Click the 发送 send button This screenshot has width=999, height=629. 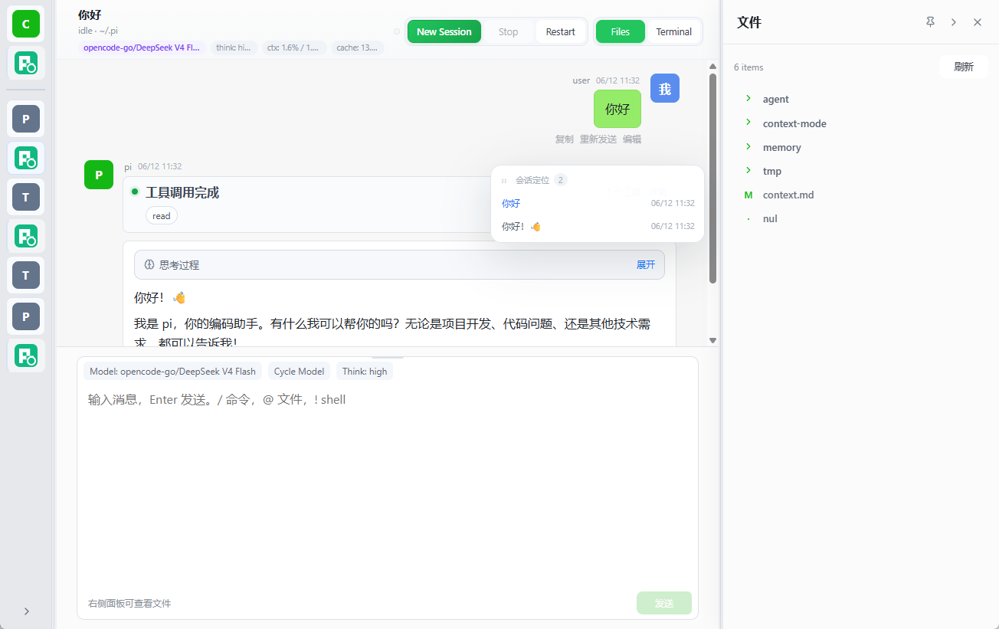pyautogui.click(x=664, y=603)
